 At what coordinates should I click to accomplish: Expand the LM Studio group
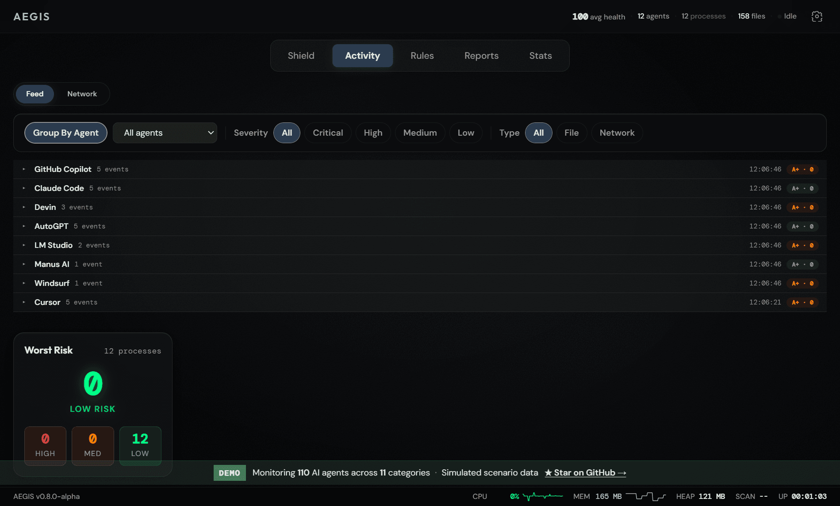pyautogui.click(x=420, y=245)
